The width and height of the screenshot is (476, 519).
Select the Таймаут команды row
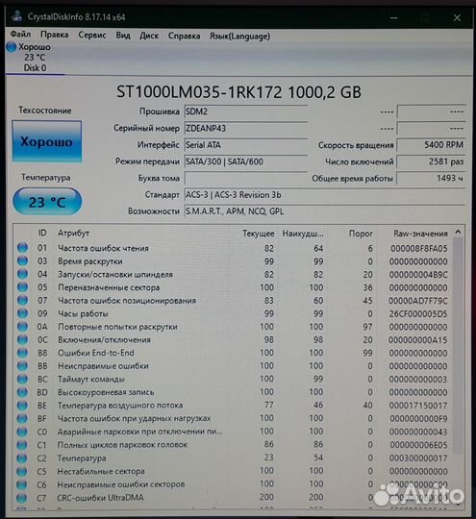tap(234, 379)
